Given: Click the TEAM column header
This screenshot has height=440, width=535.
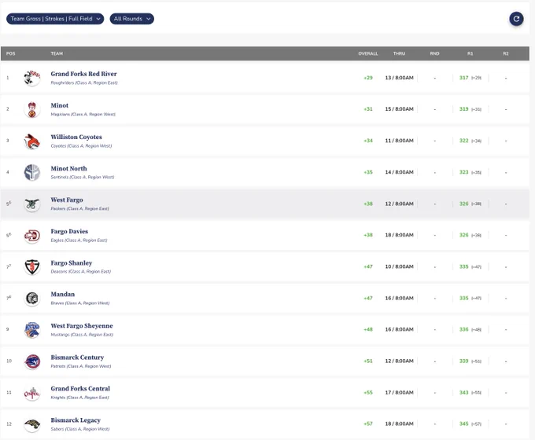Looking at the screenshot, I should point(57,54).
